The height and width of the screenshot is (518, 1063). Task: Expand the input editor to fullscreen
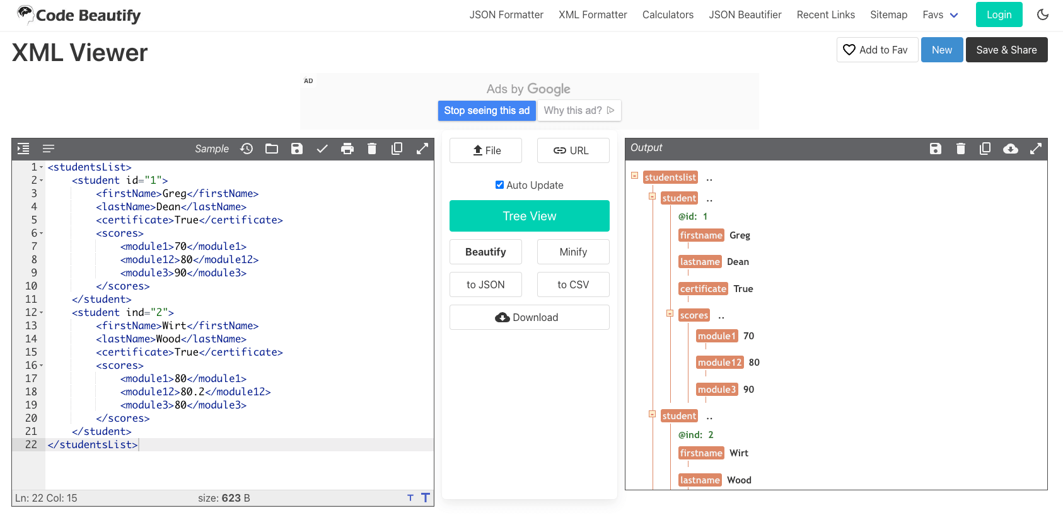coord(422,149)
